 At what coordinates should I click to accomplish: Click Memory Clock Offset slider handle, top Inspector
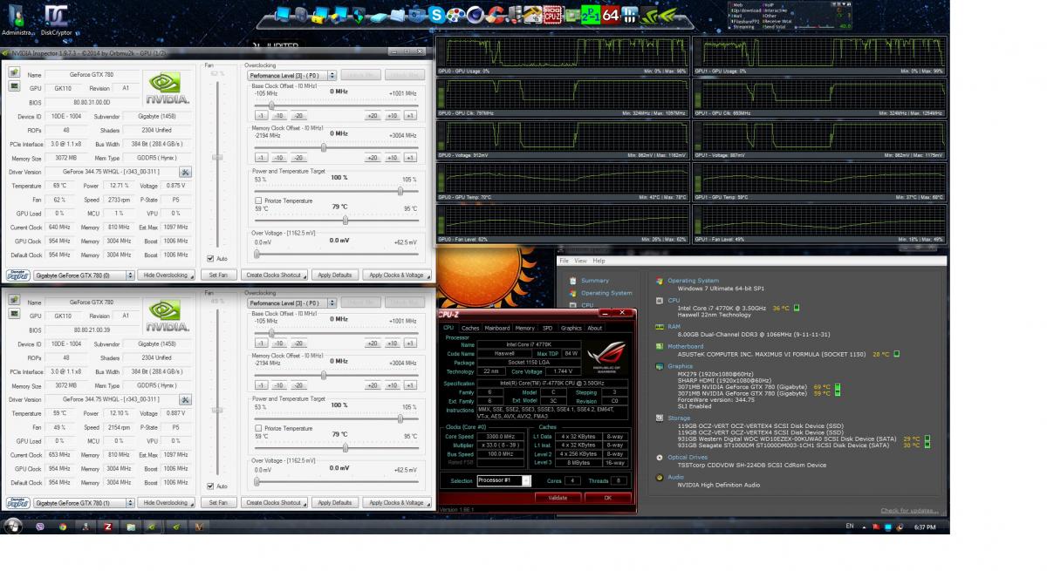coord(324,146)
